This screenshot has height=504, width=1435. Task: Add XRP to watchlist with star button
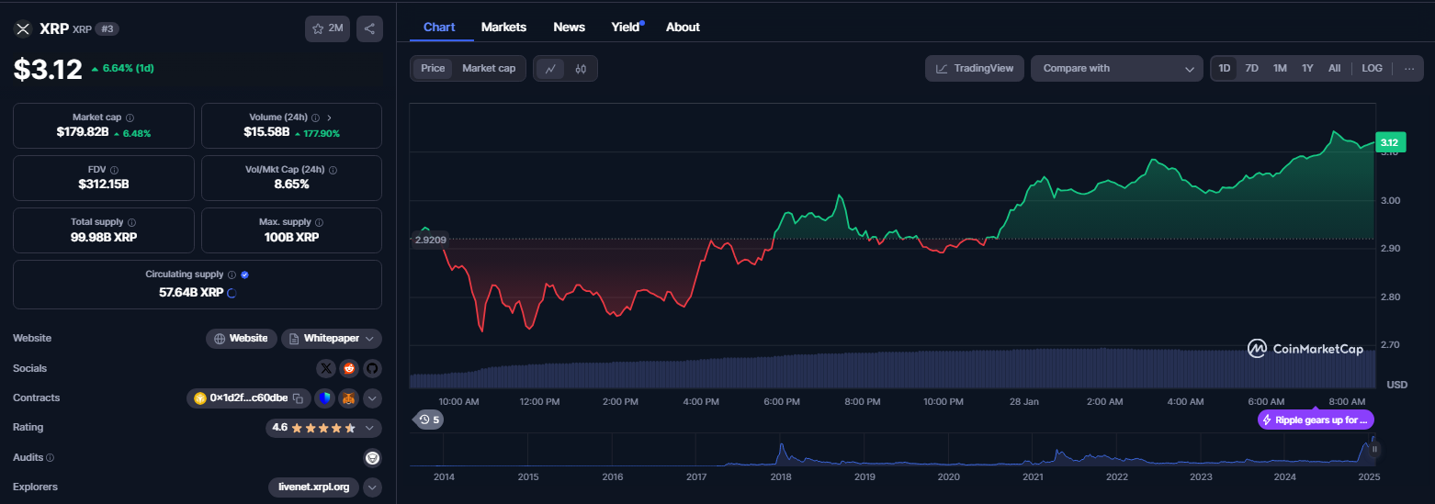pos(327,28)
